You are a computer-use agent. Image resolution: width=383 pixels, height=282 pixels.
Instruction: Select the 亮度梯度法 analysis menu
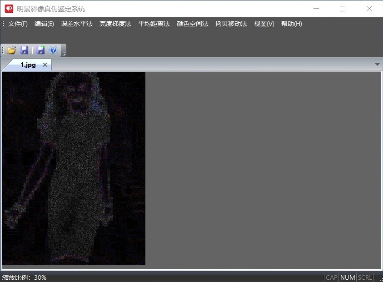click(115, 24)
